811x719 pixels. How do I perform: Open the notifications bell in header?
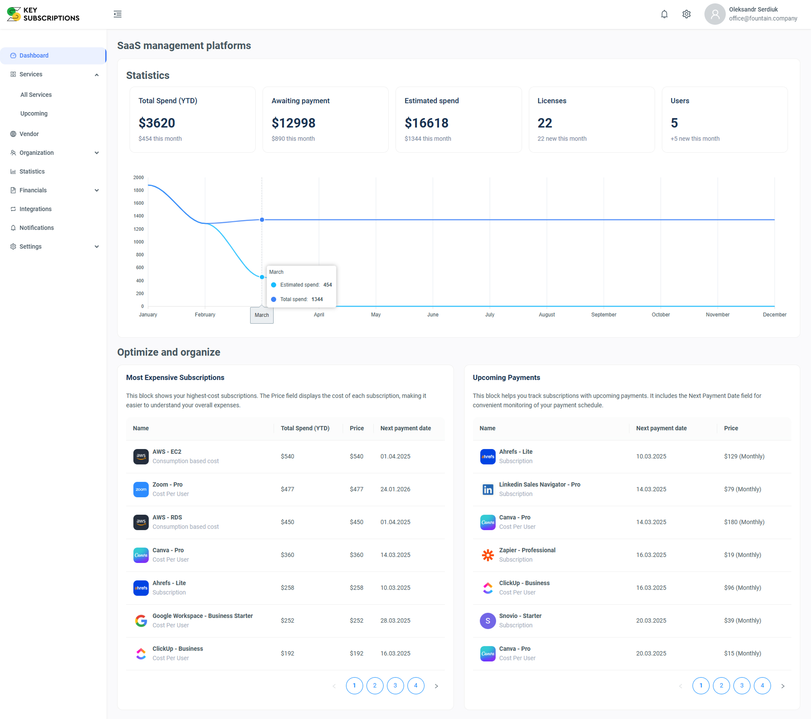(x=664, y=14)
